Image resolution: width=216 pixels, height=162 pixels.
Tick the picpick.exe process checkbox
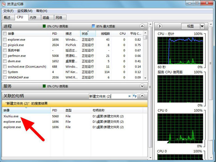(x=5, y=45)
